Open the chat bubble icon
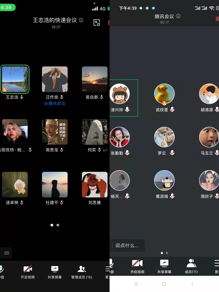219x292 pixels. pos(7,253)
